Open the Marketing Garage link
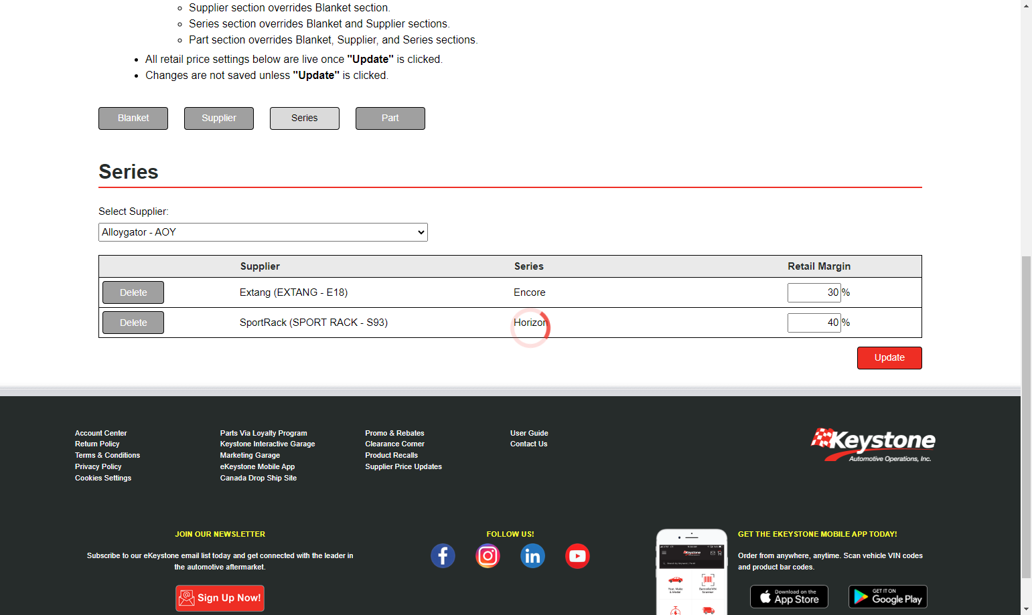 pyautogui.click(x=250, y=456)
